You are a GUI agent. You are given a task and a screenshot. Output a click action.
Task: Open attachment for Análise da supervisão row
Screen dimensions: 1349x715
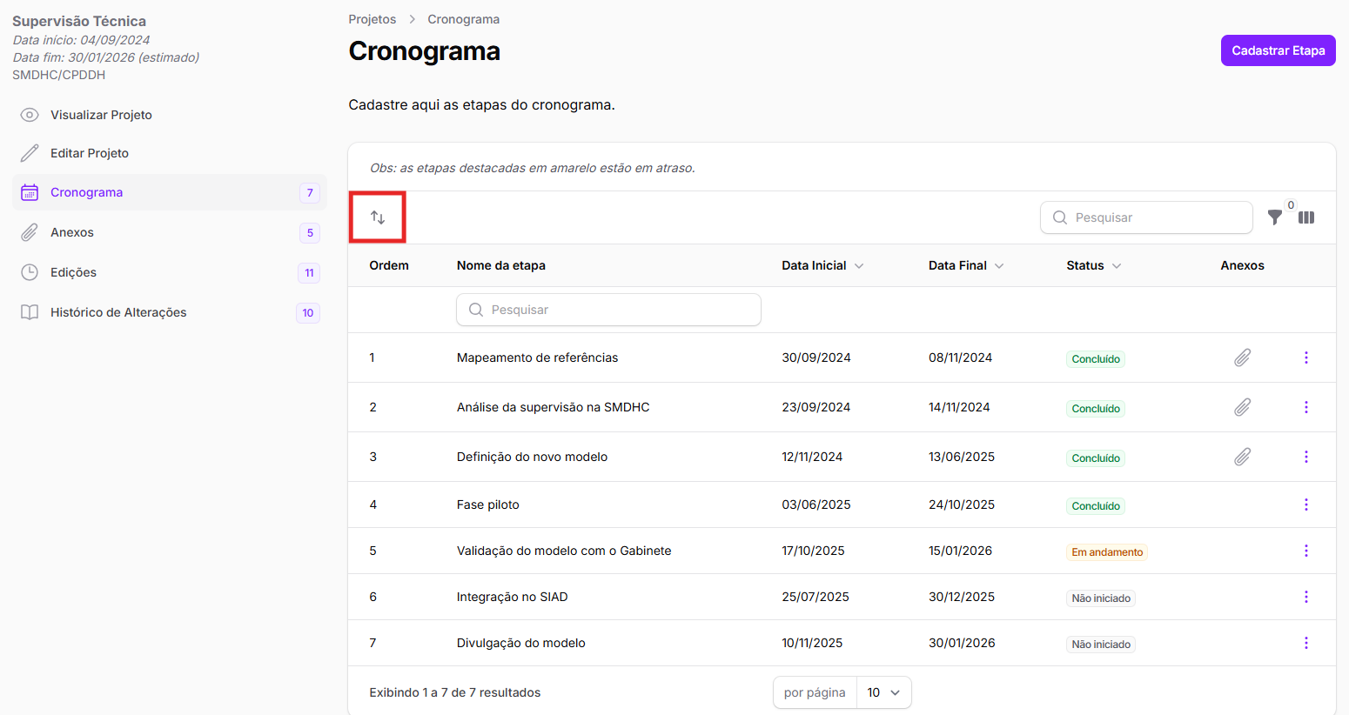(x=1242, y=407)
